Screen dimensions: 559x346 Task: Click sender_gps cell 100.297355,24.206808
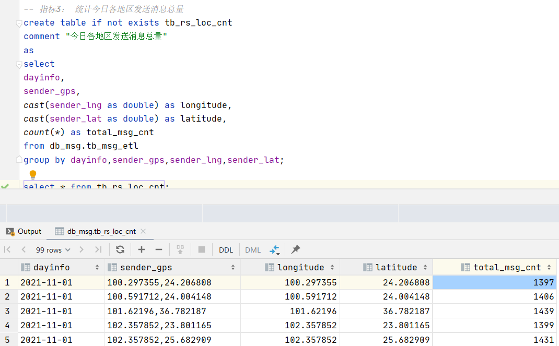172,282
